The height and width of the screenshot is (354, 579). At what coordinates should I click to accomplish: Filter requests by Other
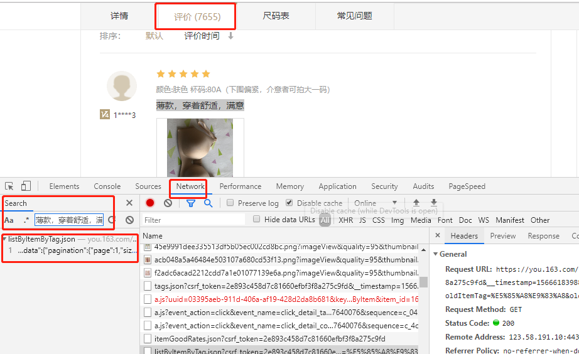(540, 220)
